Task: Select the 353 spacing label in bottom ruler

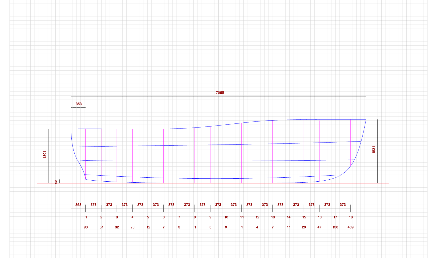Action: click(x=78, y=205)
